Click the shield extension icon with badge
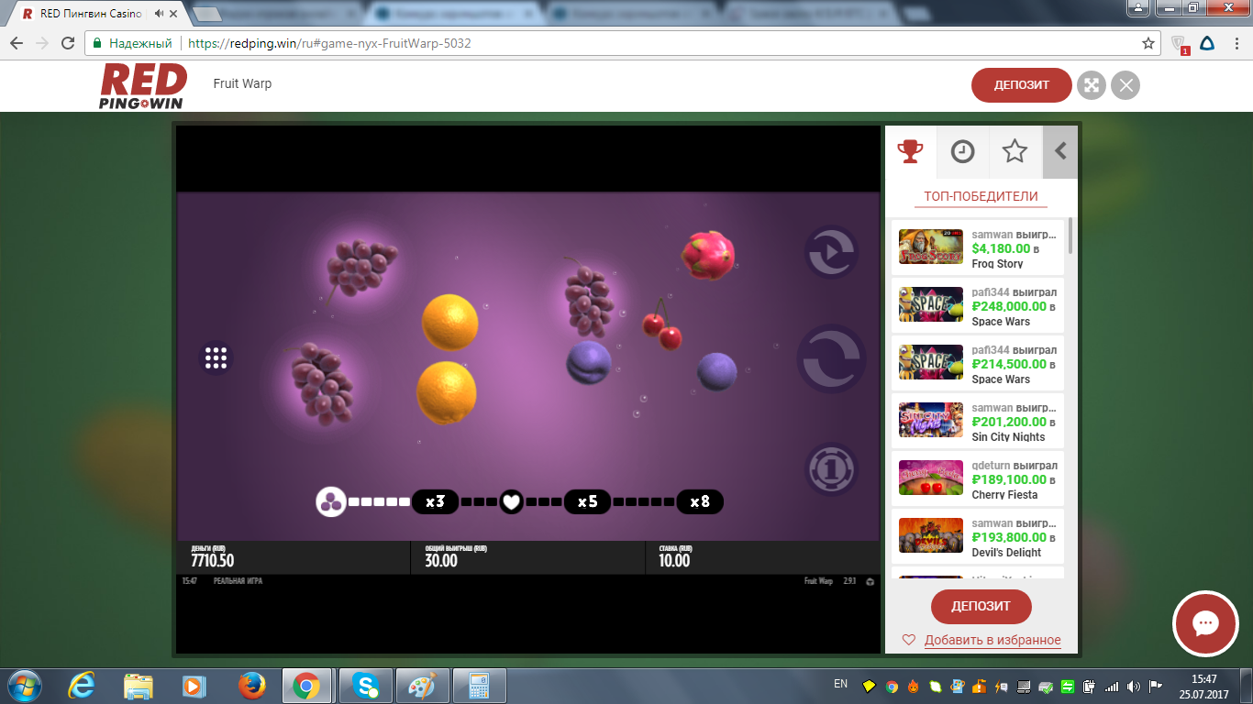Screen dimensions: 1253x704 tap(1180, 43)
